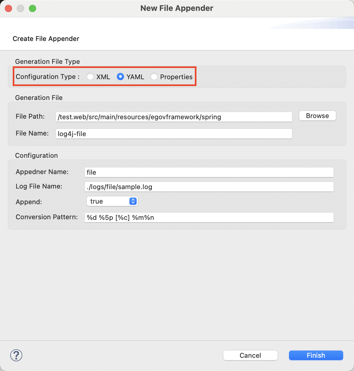Click the Finish button
The width and height of the screenshot is (354, 371).
click(316, 355)
